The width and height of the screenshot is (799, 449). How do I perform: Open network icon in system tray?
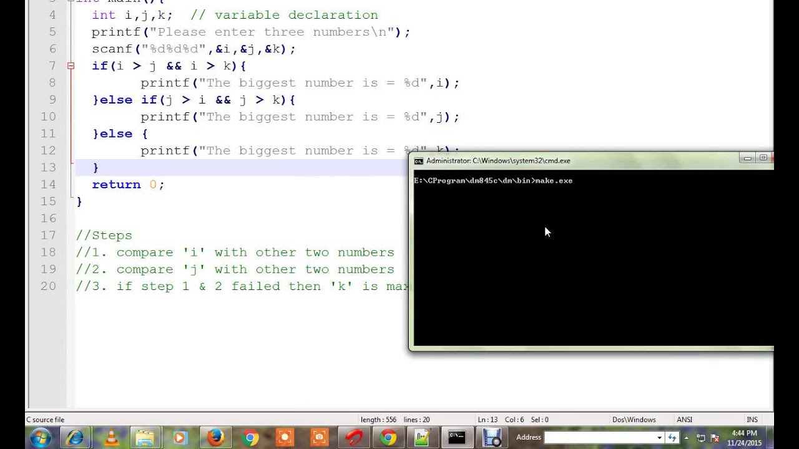(x=701, y=438)
